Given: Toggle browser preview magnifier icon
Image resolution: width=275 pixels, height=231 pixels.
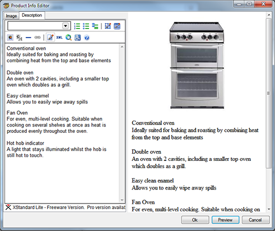Looking at the screenshot, I should [x=68, y=38].
